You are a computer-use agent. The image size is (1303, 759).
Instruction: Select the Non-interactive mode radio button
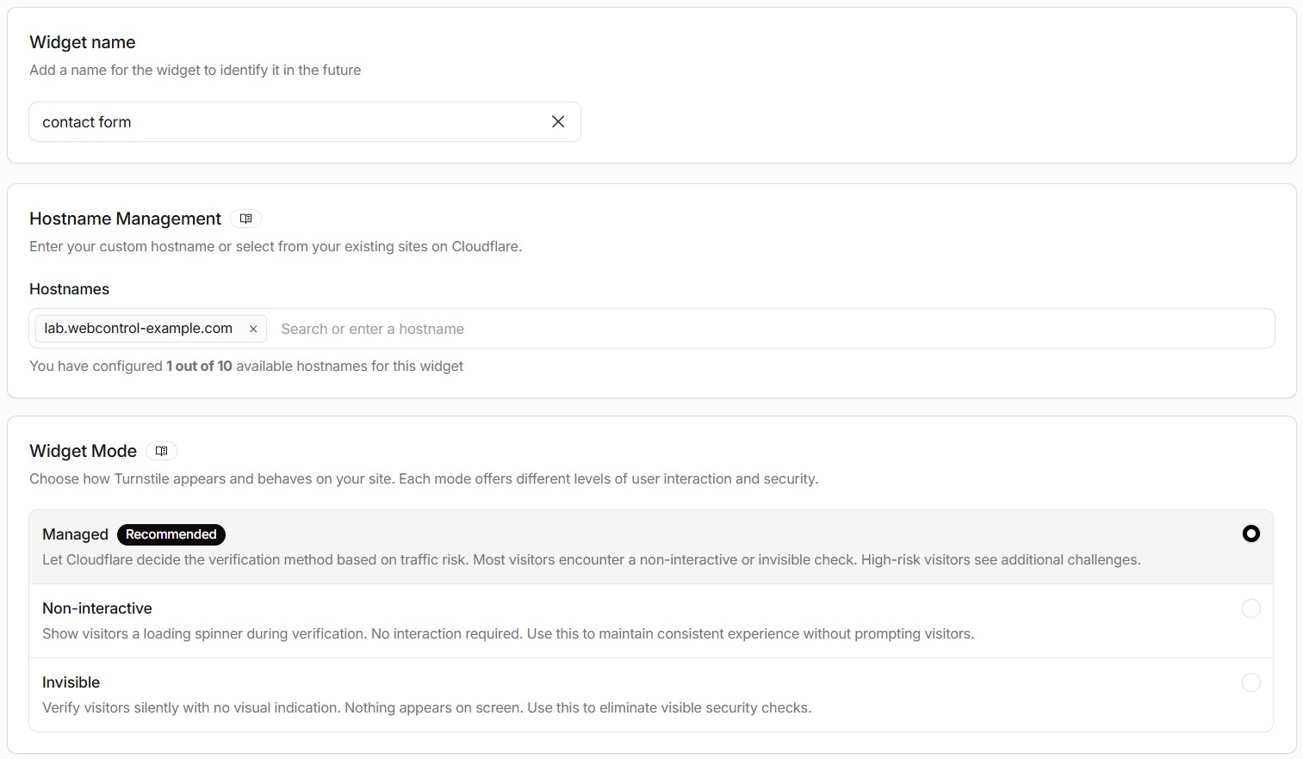pyautogui.click(x=1250, y=608)
